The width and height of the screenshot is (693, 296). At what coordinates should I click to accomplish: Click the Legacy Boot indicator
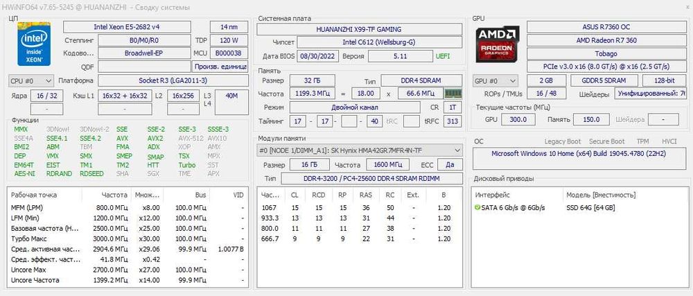pyautogui.click(x=563, y=141)
